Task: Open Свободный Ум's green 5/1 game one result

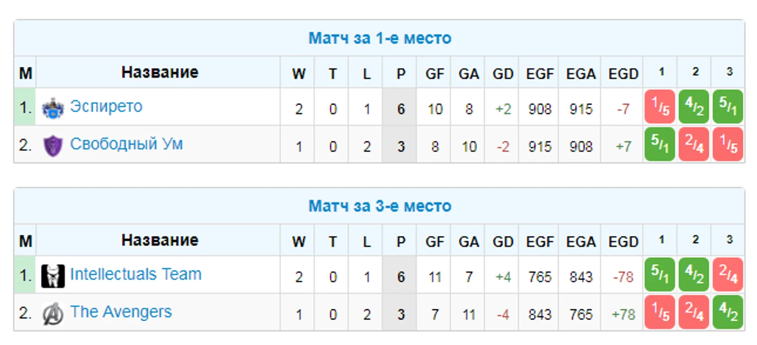Action: click(x=660, y=144)
